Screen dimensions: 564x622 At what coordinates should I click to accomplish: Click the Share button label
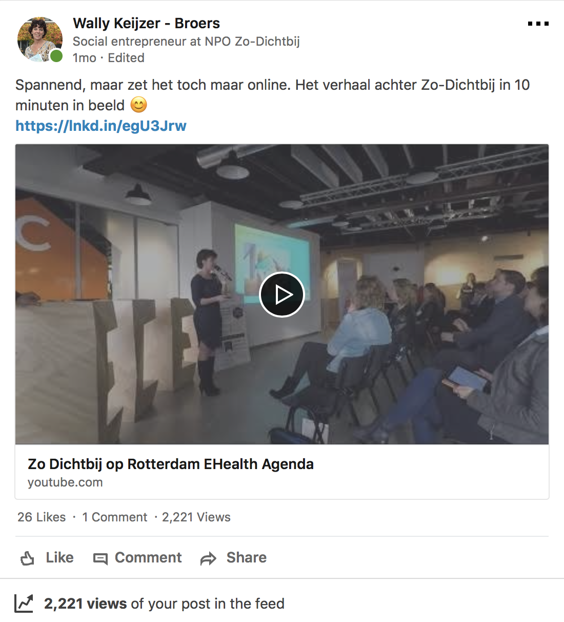point(247,557)
